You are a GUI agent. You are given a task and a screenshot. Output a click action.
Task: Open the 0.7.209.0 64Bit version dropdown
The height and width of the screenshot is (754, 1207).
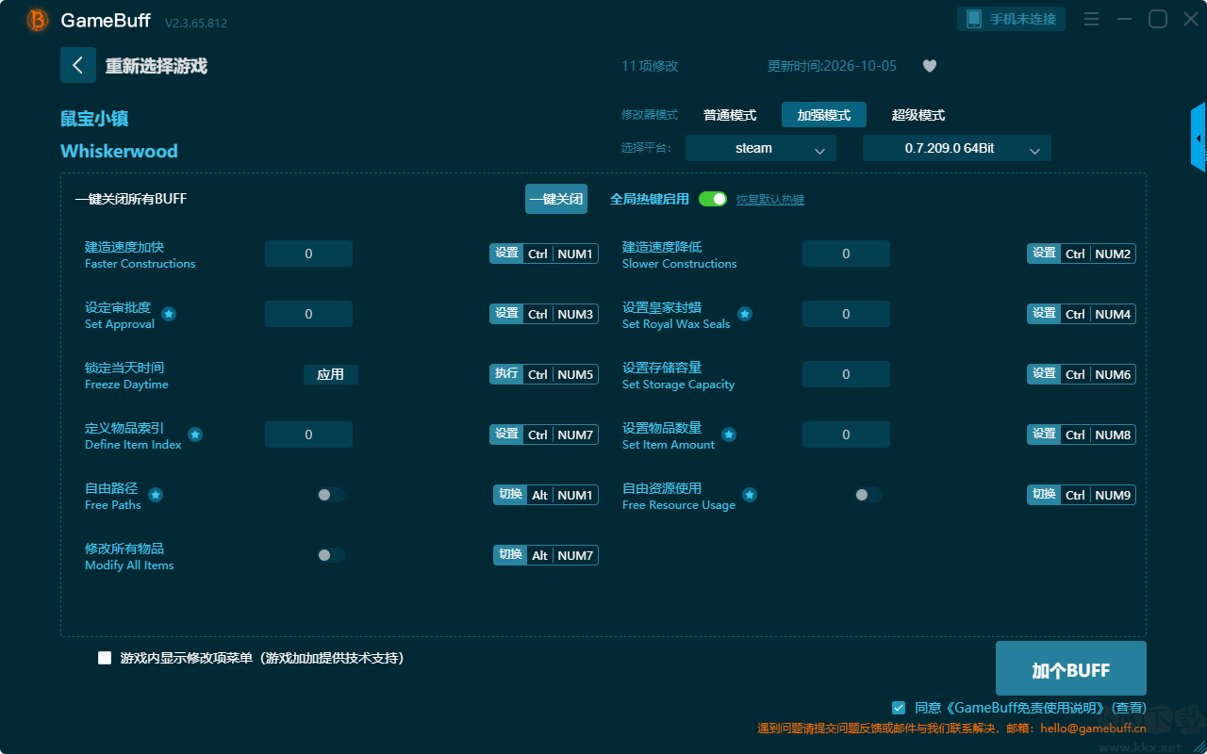(x=957, y=148)
